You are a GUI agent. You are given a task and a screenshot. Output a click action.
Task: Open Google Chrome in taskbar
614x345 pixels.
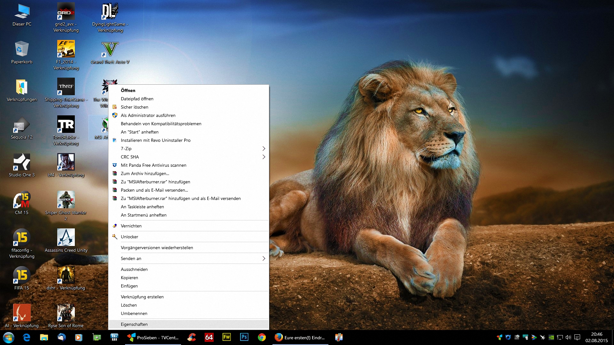click(x=262, y=337)
